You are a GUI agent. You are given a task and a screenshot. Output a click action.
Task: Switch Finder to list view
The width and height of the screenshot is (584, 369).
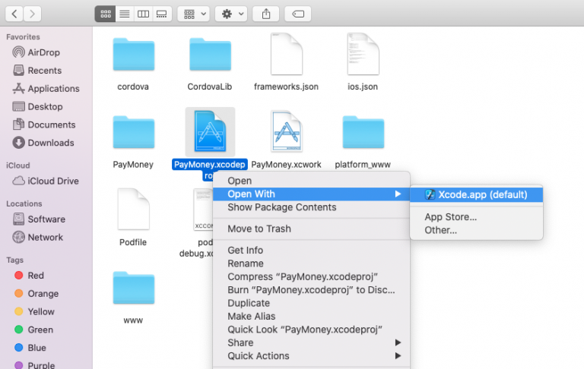pyautogui.click(x=123, y=14)
